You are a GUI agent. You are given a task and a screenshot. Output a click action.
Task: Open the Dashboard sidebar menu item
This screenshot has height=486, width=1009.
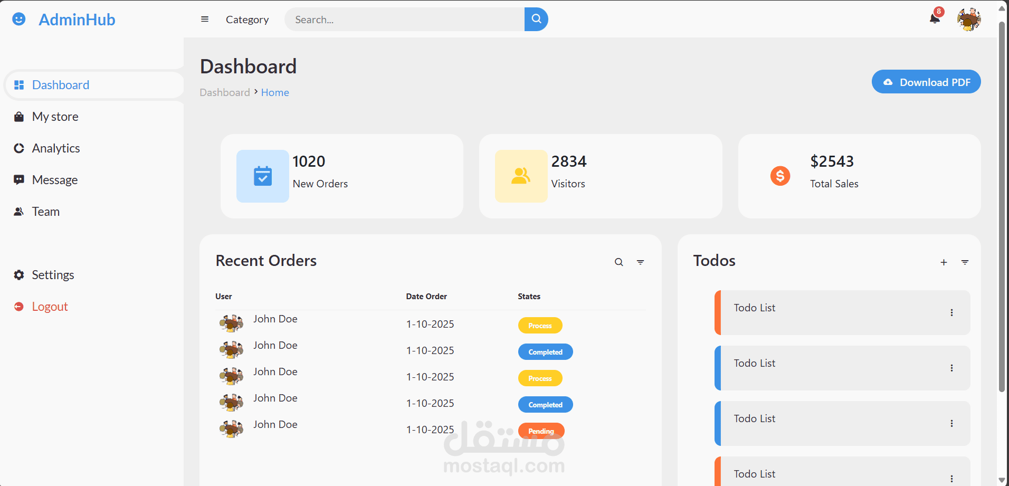coord(94,85)
